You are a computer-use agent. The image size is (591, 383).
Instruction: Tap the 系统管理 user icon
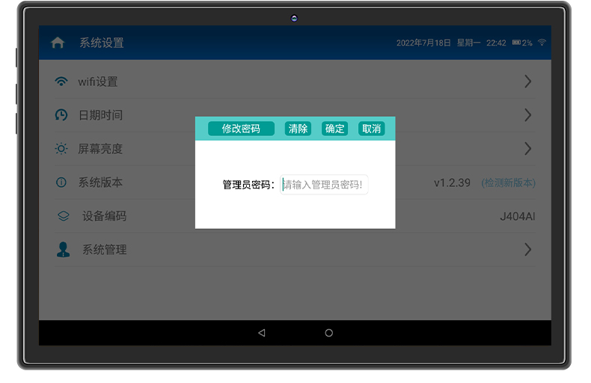(63, 250)
